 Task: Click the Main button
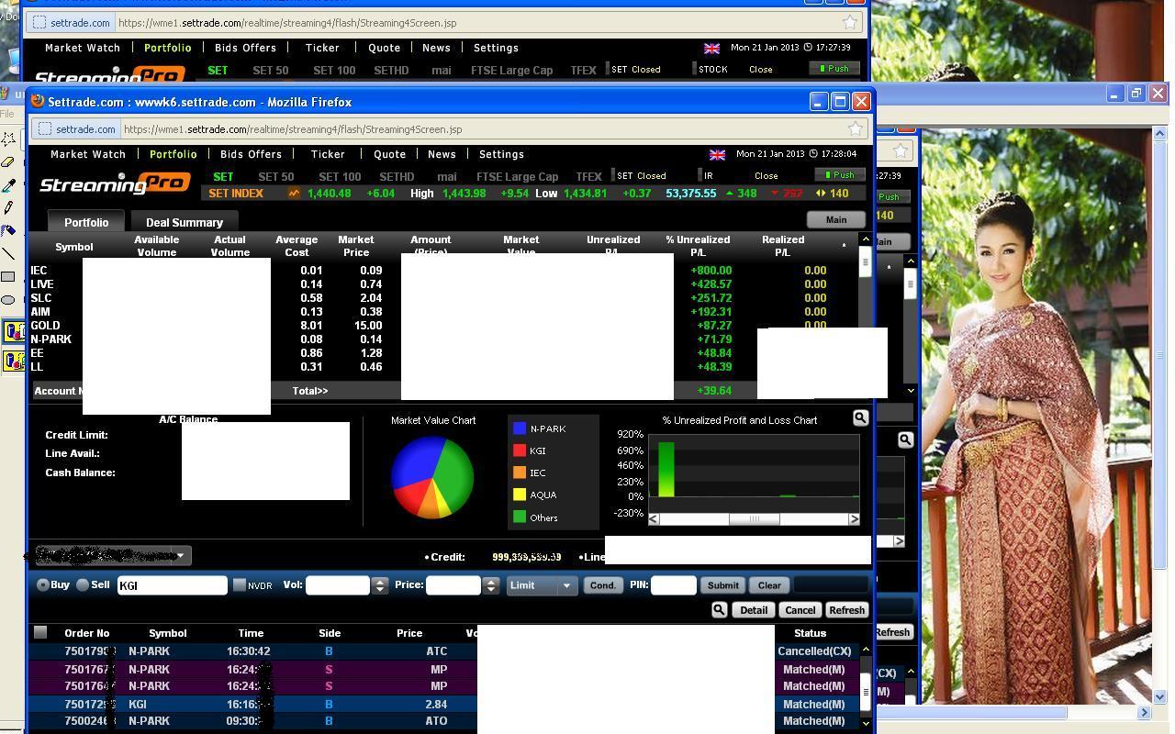click(x=836, y=219)
